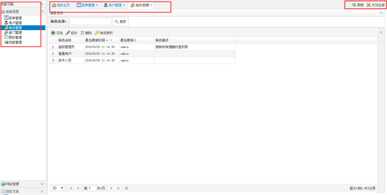
Task: Open the page size 20 dropdown
Action: (58, 188)
